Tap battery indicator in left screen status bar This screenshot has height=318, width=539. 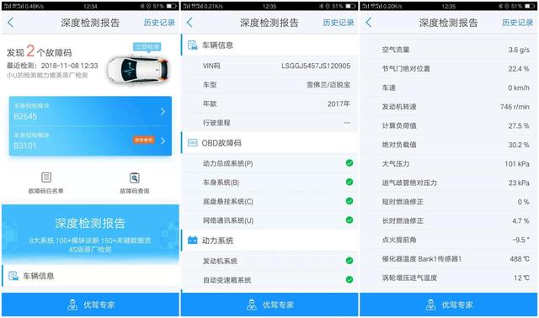(x=171, y=6)
